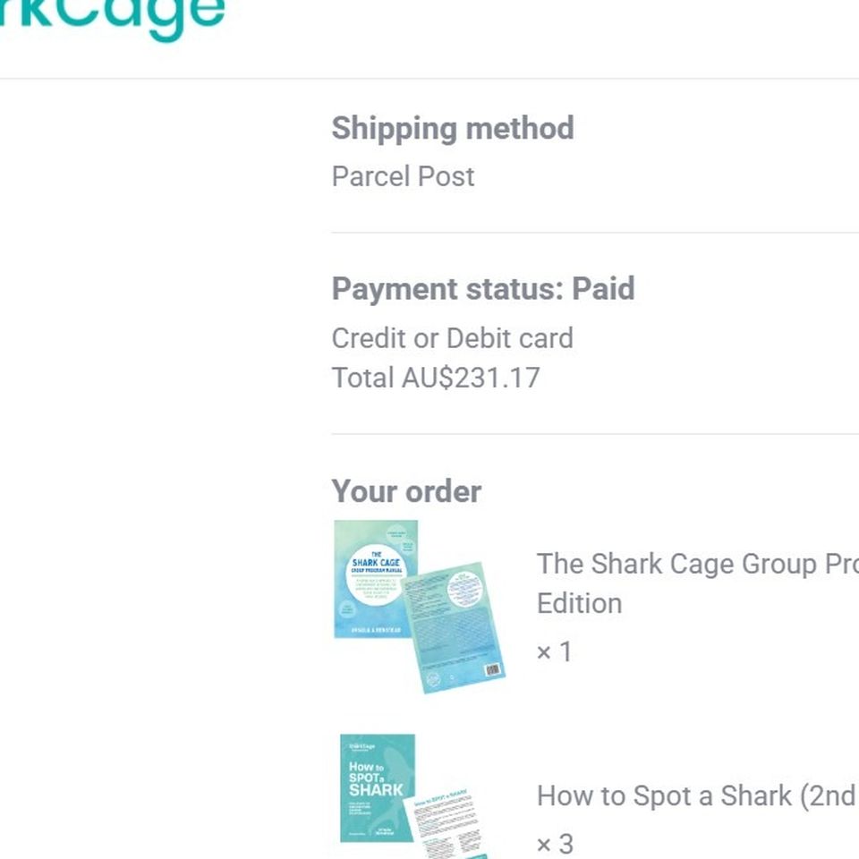Open the Shark Cage manual back cover image
Image resolution: width=859 pixels, height=859 pixels.
click(455, 628)
